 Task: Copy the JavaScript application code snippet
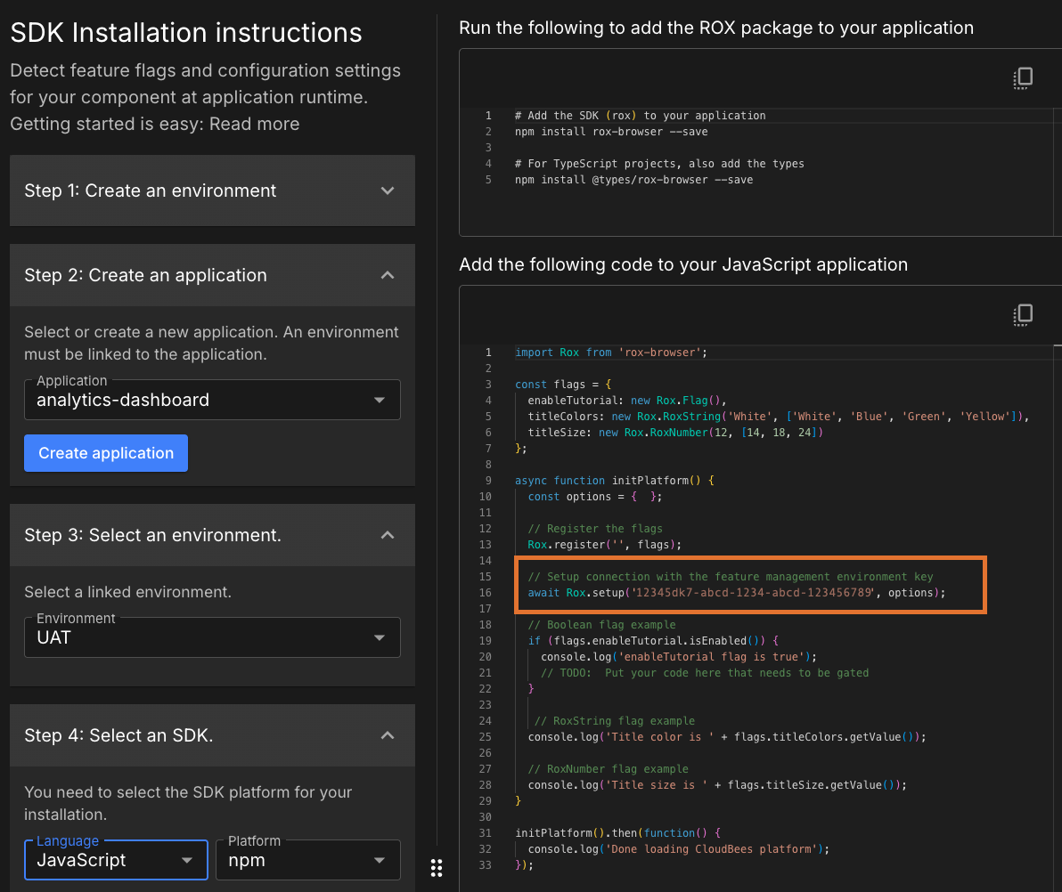tap(1023, 314)
